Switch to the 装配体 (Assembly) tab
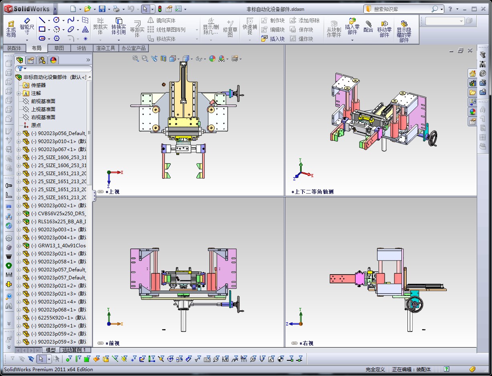Screen dimensions: 492x376 (x=14, y=48)
